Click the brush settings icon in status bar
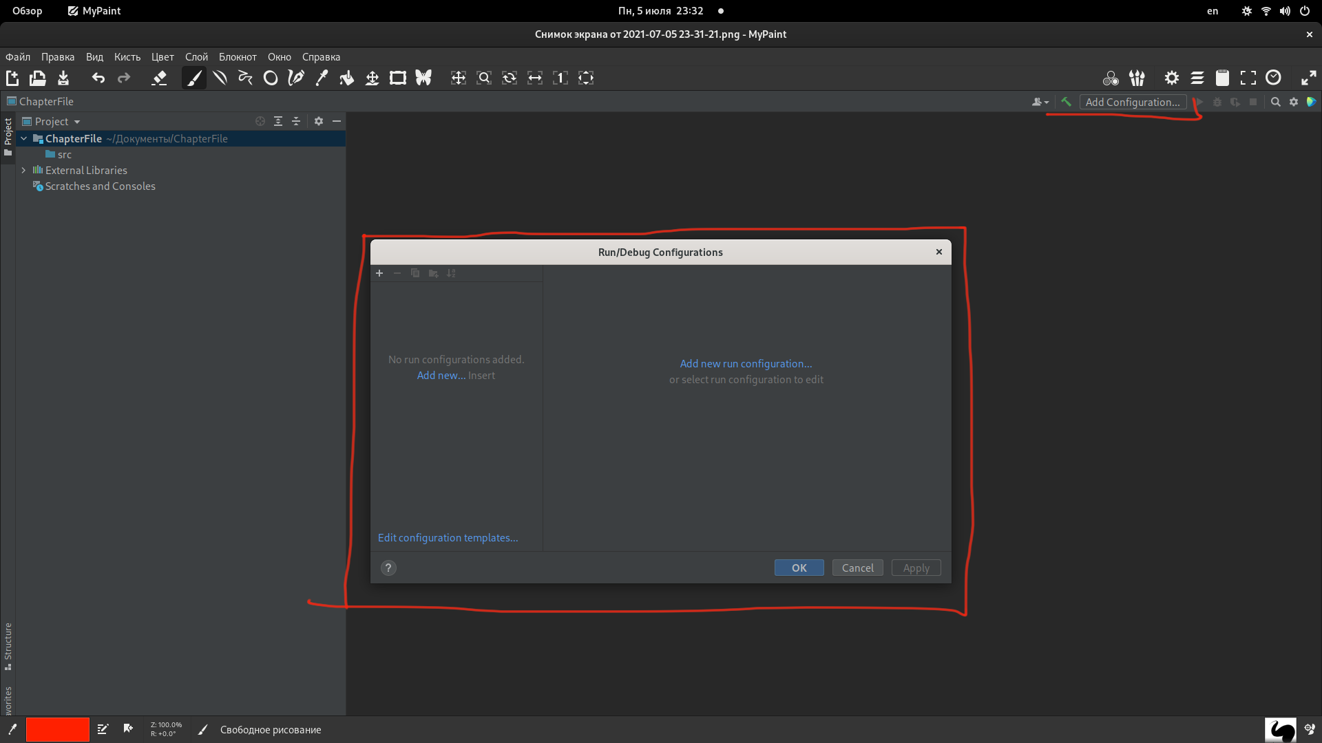1322x743 pixels. coord(103,729)
